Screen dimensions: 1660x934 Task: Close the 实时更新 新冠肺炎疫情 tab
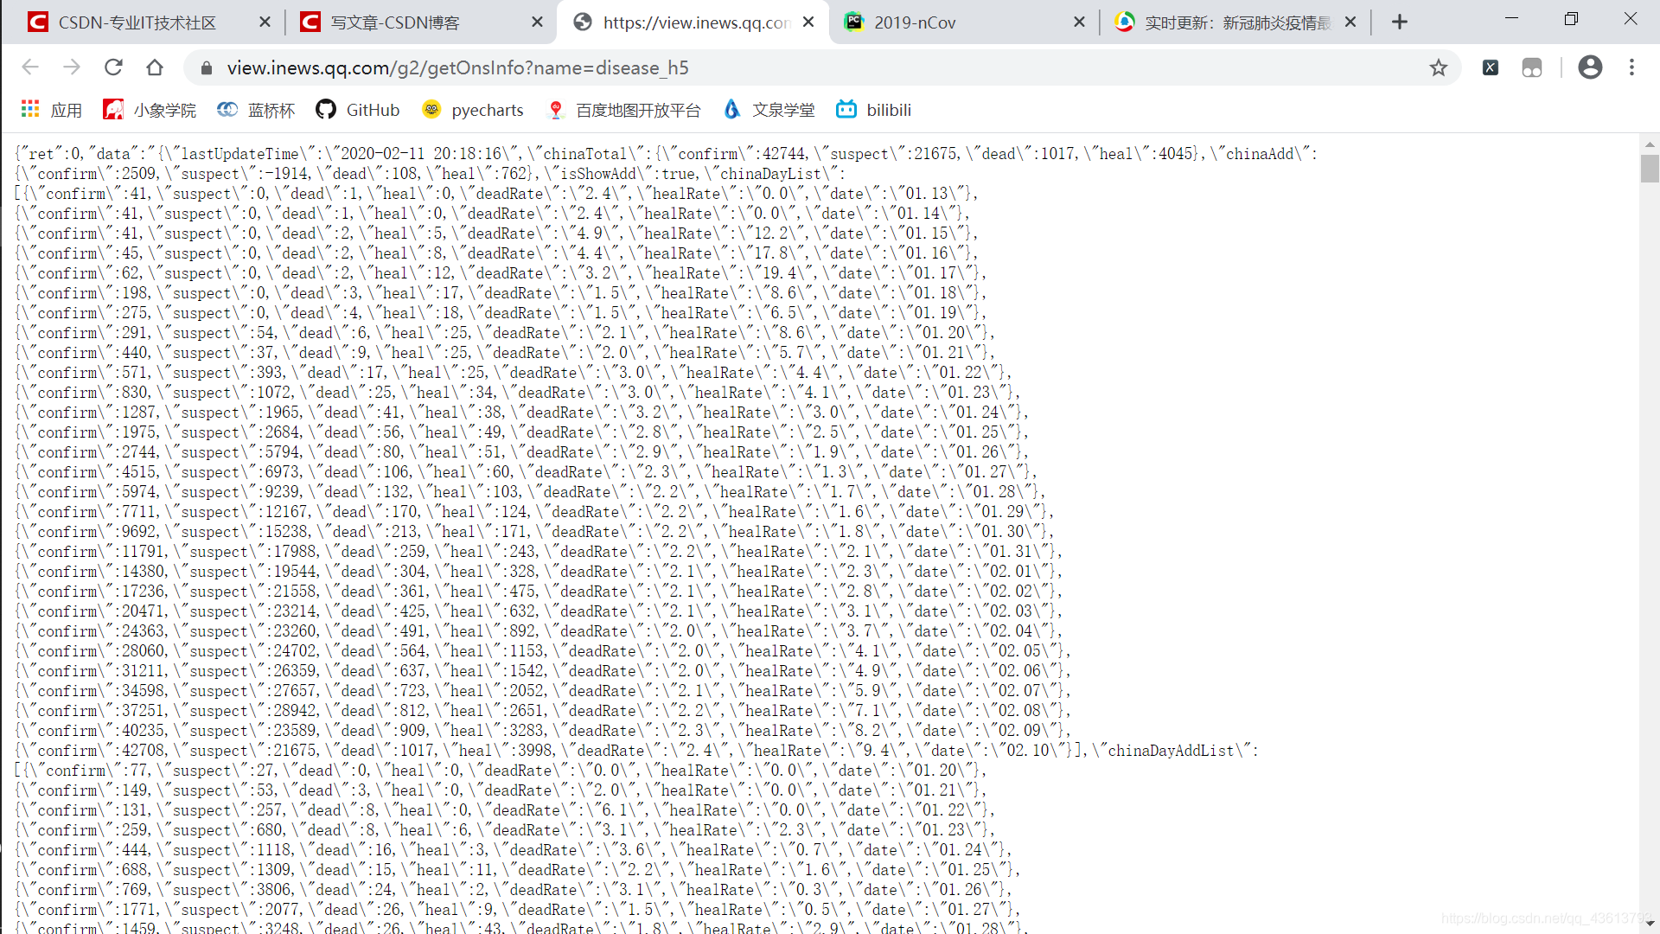[x=1351, y=22]
